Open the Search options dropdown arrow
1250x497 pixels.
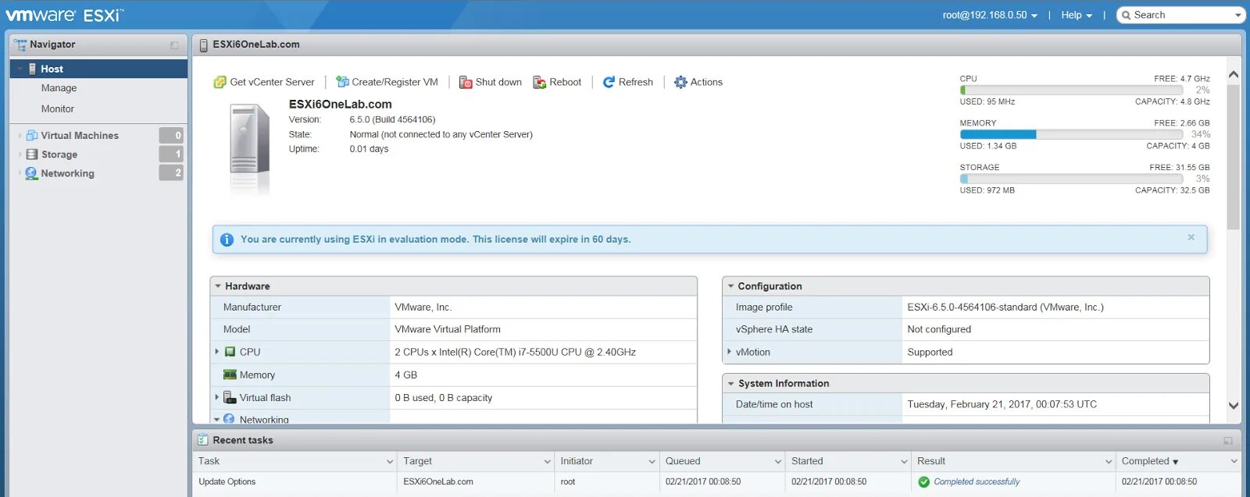(x=1237, y=15)
